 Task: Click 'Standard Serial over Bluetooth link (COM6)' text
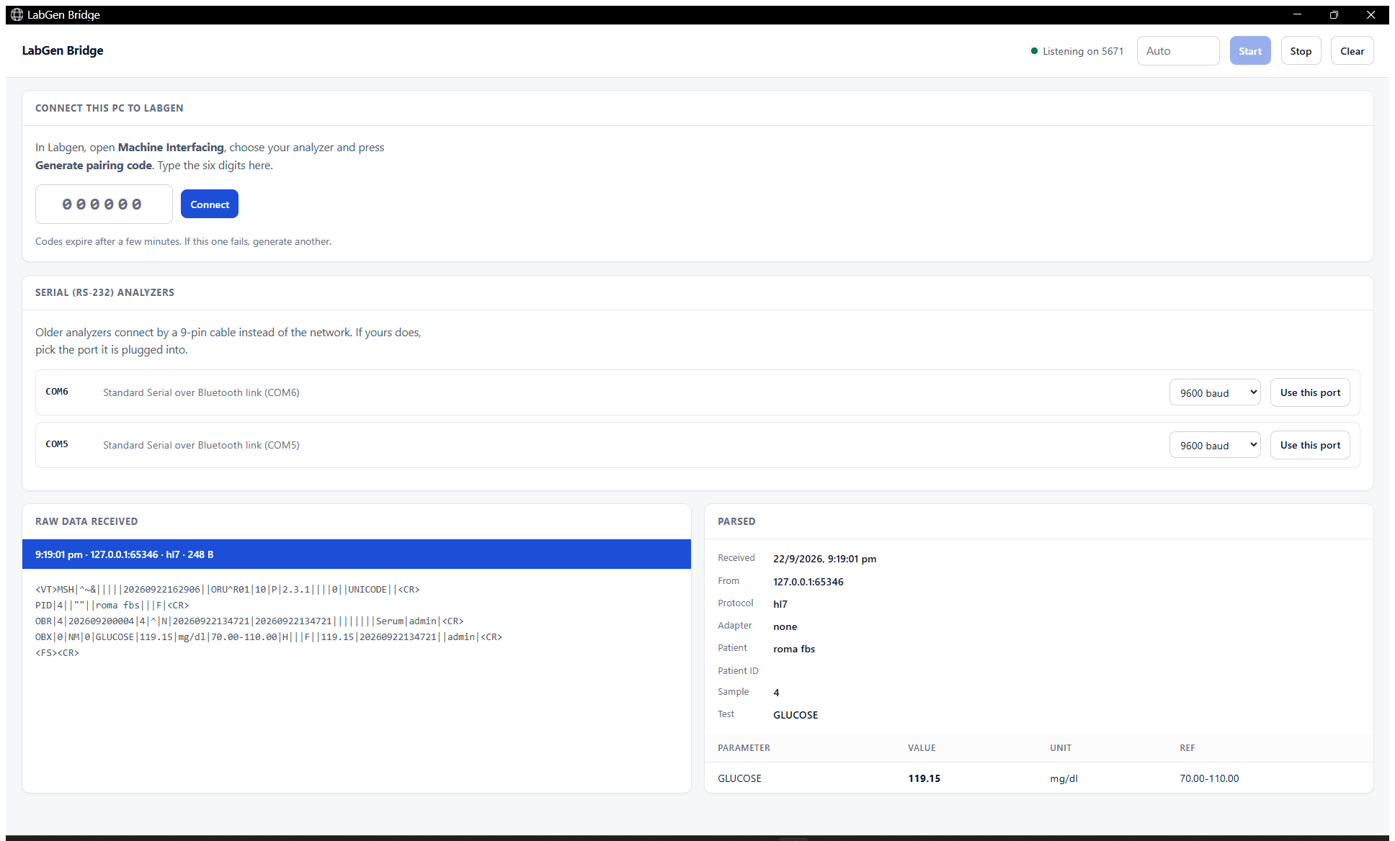pyautogui.click(x=201, y=392)
